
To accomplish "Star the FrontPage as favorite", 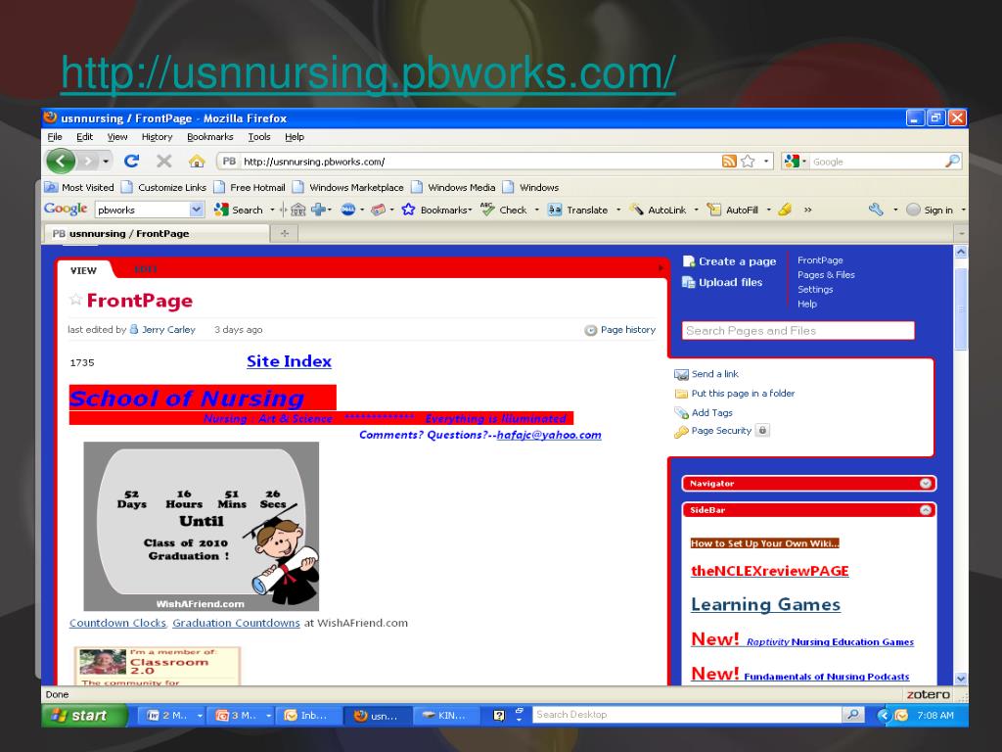I will pos(75,300).
